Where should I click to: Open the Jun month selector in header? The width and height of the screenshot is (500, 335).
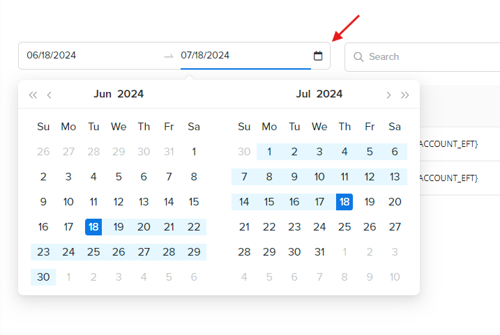click(103, 94)
